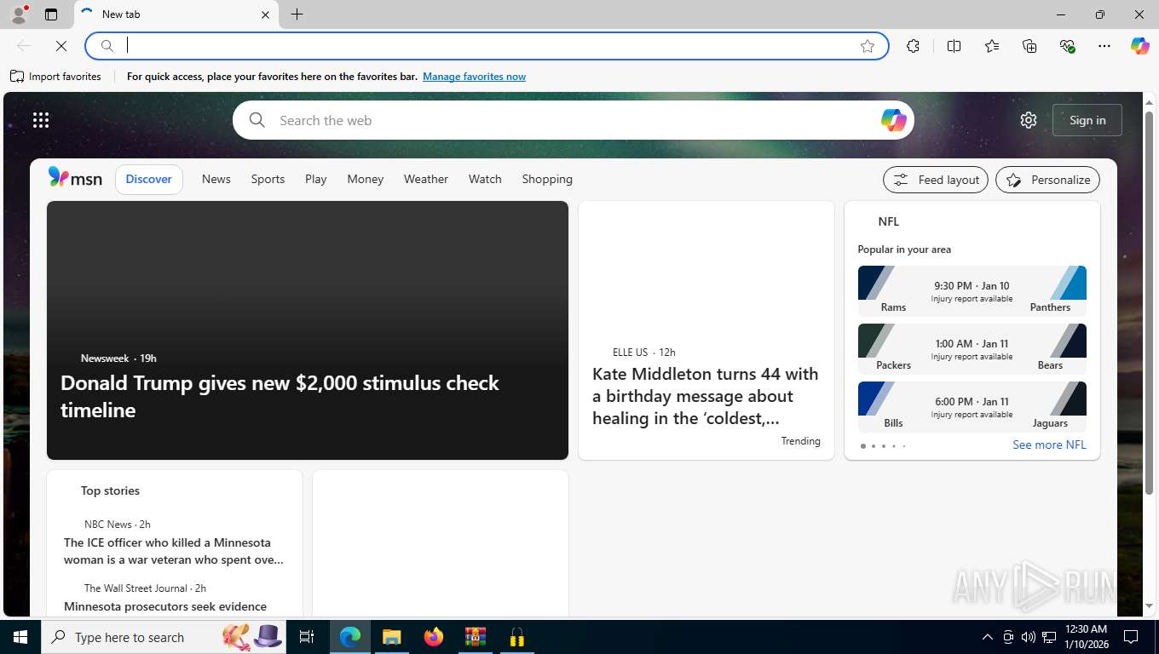Open a new tab with plus button
This screenshot has height=654, width=1159.
pos(297,14)
